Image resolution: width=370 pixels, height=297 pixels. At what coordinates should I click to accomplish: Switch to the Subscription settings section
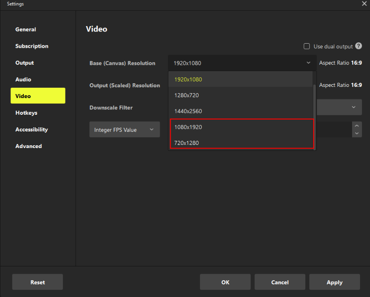(32, 46)
